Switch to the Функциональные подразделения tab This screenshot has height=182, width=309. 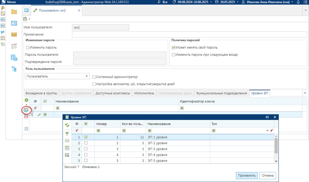coord(221,93)
